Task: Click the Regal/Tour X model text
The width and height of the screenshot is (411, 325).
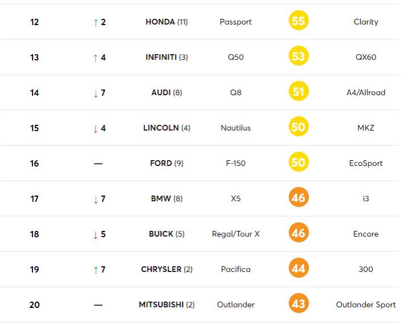Action: coord(236,234)
